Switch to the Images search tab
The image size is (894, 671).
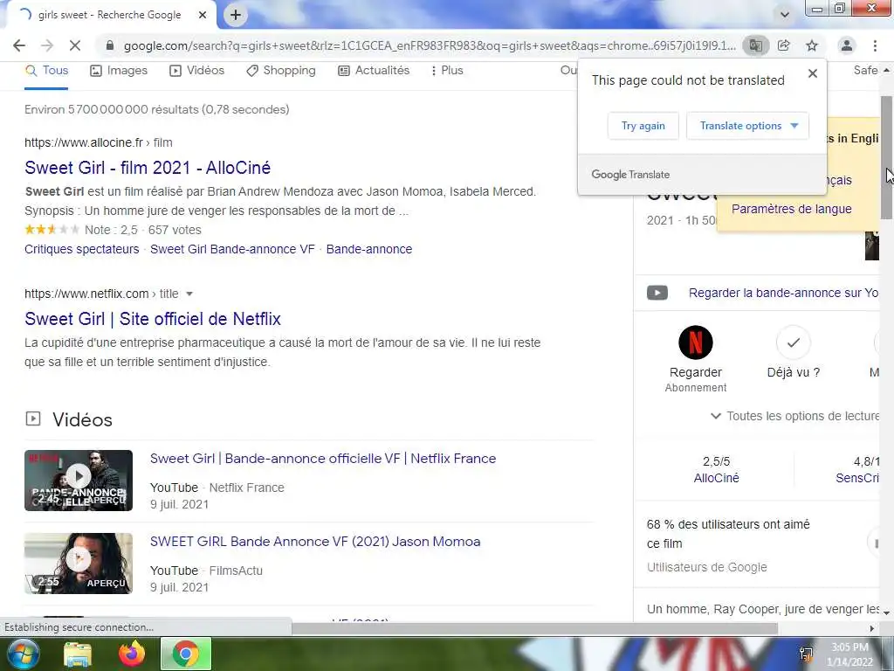(119, 71)
